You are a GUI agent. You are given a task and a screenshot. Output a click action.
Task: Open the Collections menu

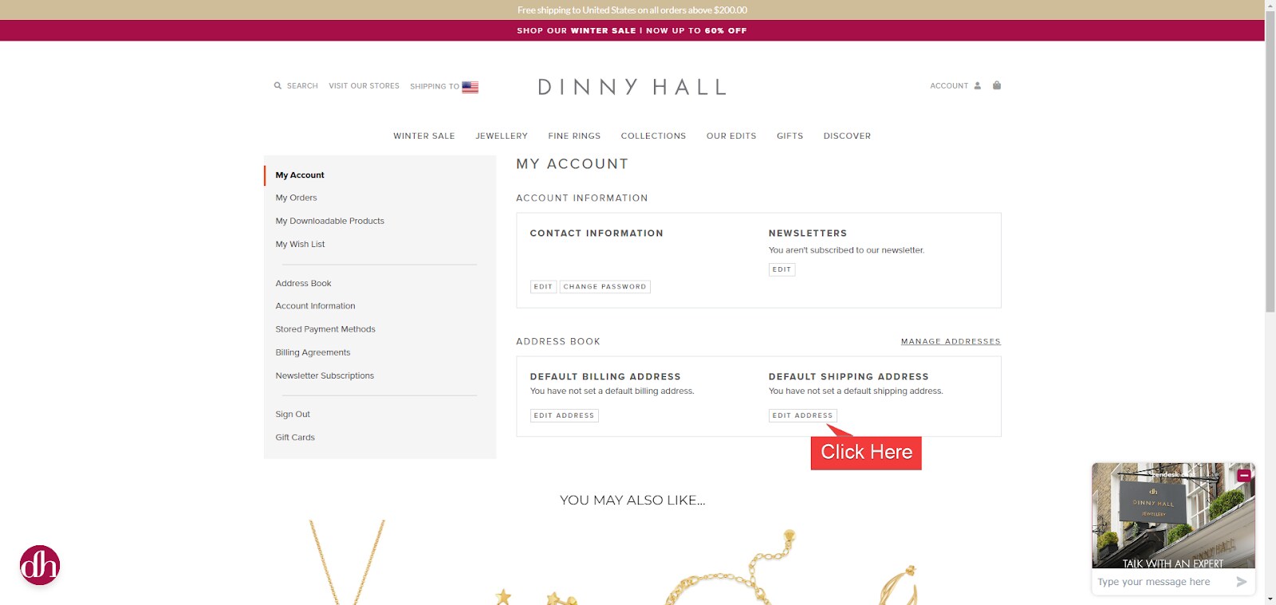coord(653,136)
